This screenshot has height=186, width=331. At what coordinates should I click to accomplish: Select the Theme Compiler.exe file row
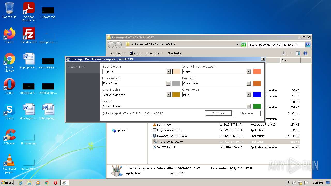[x=226, y=142]
